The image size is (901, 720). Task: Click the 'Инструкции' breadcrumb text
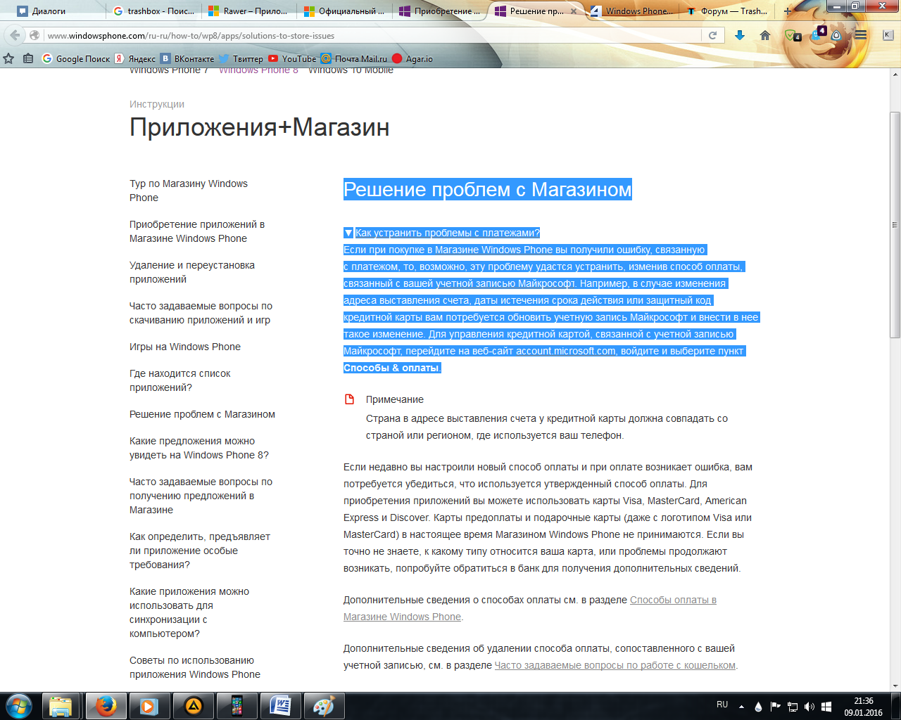(157, 104)
